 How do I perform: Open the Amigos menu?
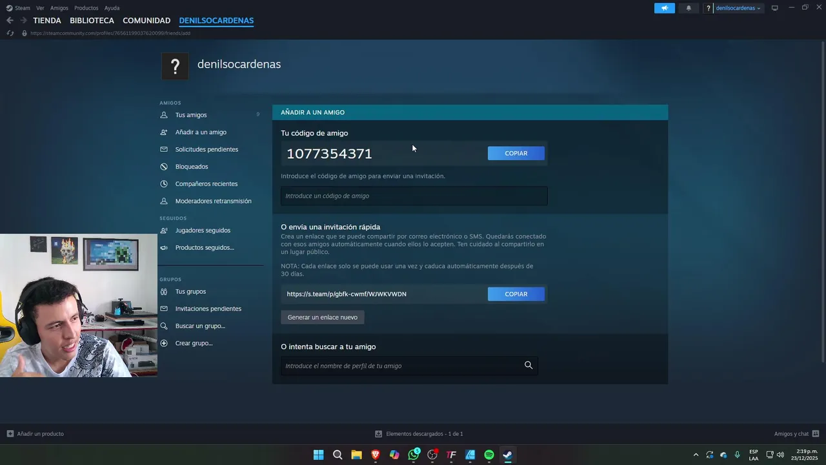pyautogui.click(x=59, y=8)
